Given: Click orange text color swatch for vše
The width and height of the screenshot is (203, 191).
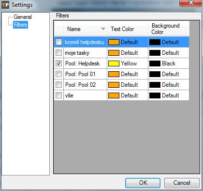Looking at the screenshot, I should [114, 95].
